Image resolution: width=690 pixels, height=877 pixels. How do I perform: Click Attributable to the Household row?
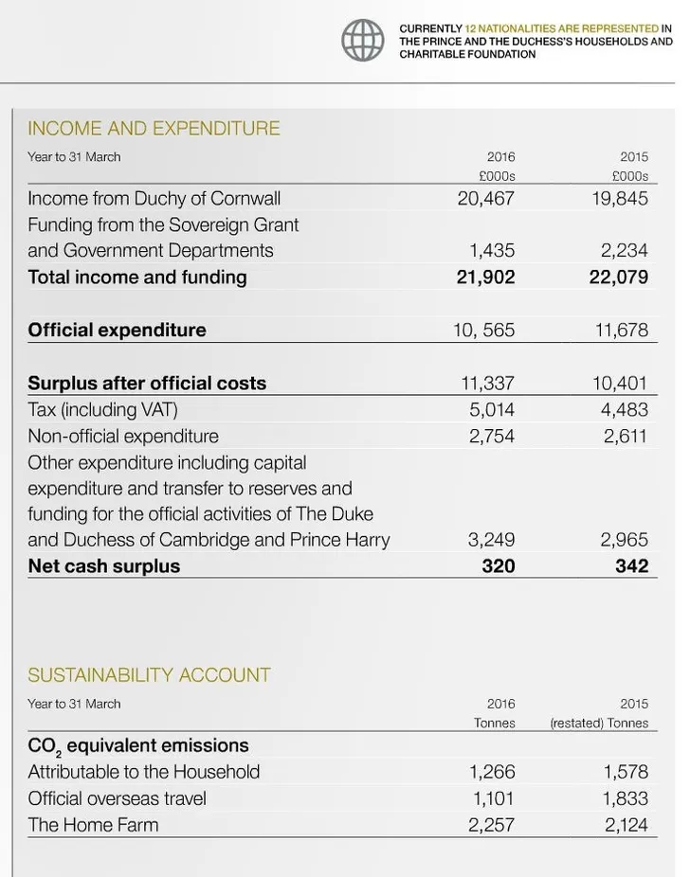pyautogui.click(x=342, y=772)
